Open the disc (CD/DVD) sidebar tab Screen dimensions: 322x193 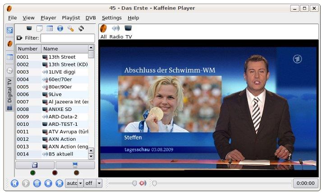9,70
